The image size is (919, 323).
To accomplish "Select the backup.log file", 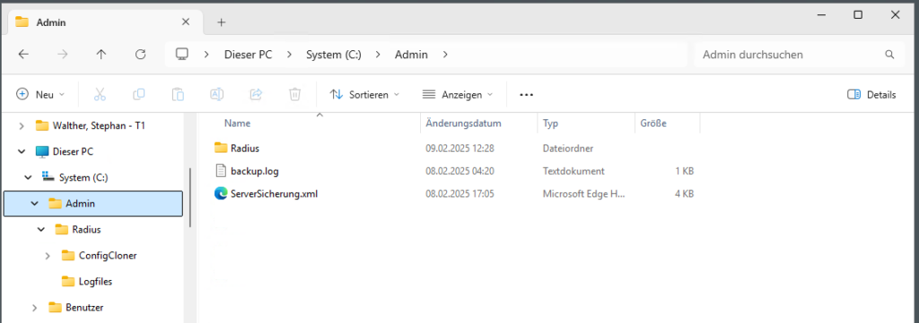I will tap(254, 171).
